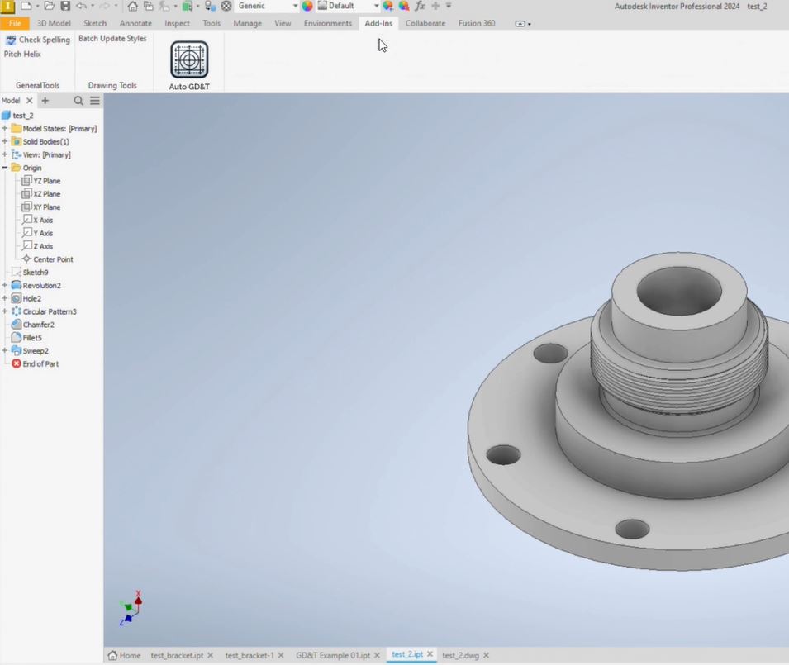Image resolution: width=789 pixels, height=665 pixels.
Task: Click Batch Update Styles button
Action: point(112,38)
